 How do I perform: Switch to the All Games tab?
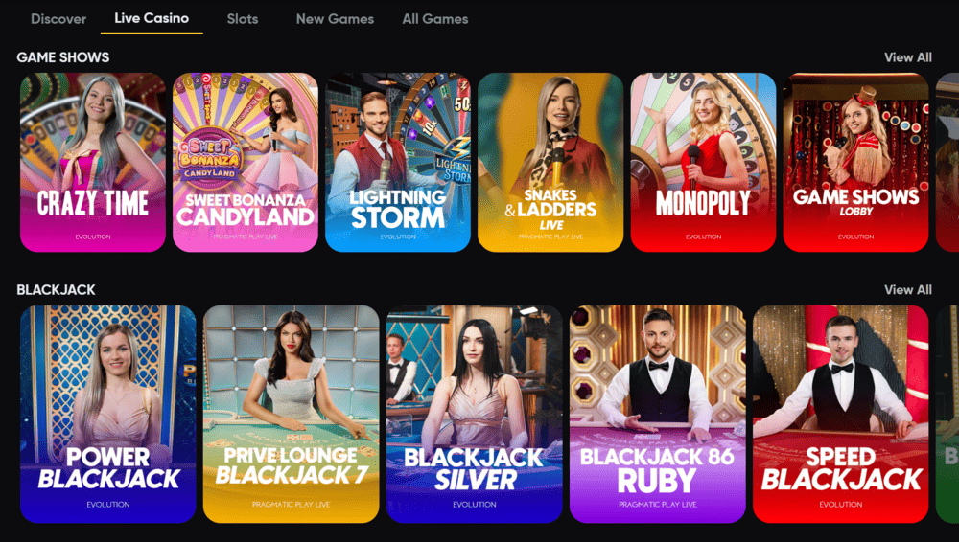click(x=435, y=19)
